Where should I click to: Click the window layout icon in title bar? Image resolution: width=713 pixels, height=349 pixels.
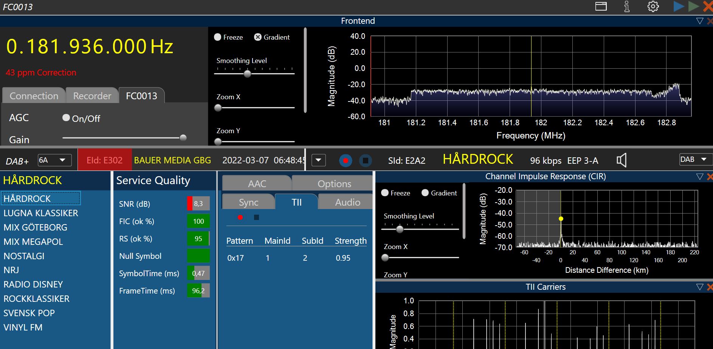[601, 6]
